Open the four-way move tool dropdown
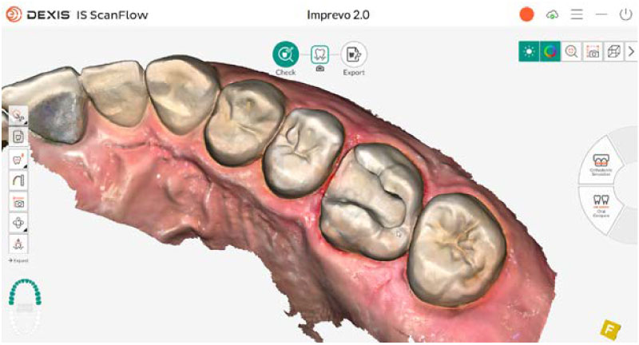The width and height of the screenshot is (639, 345). (18, 223)
